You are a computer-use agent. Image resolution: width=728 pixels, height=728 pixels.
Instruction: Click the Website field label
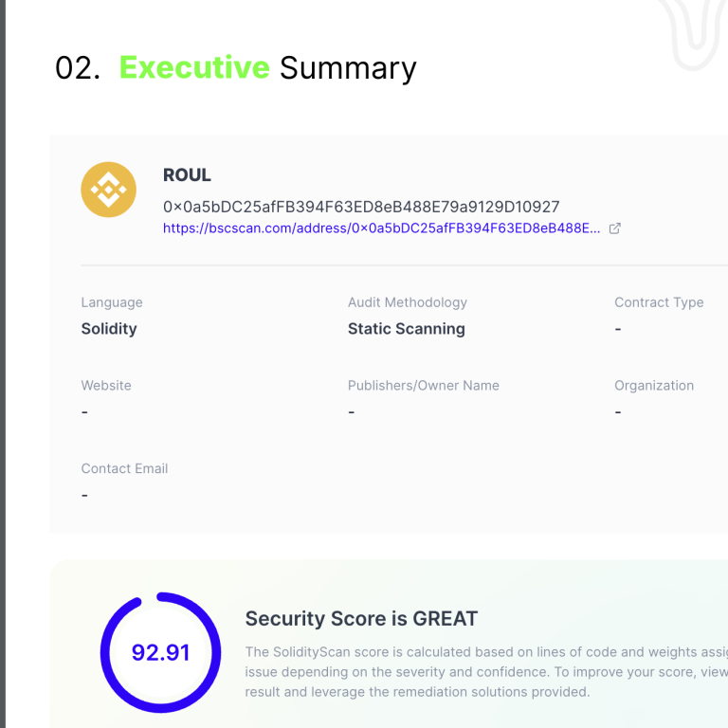106,386
